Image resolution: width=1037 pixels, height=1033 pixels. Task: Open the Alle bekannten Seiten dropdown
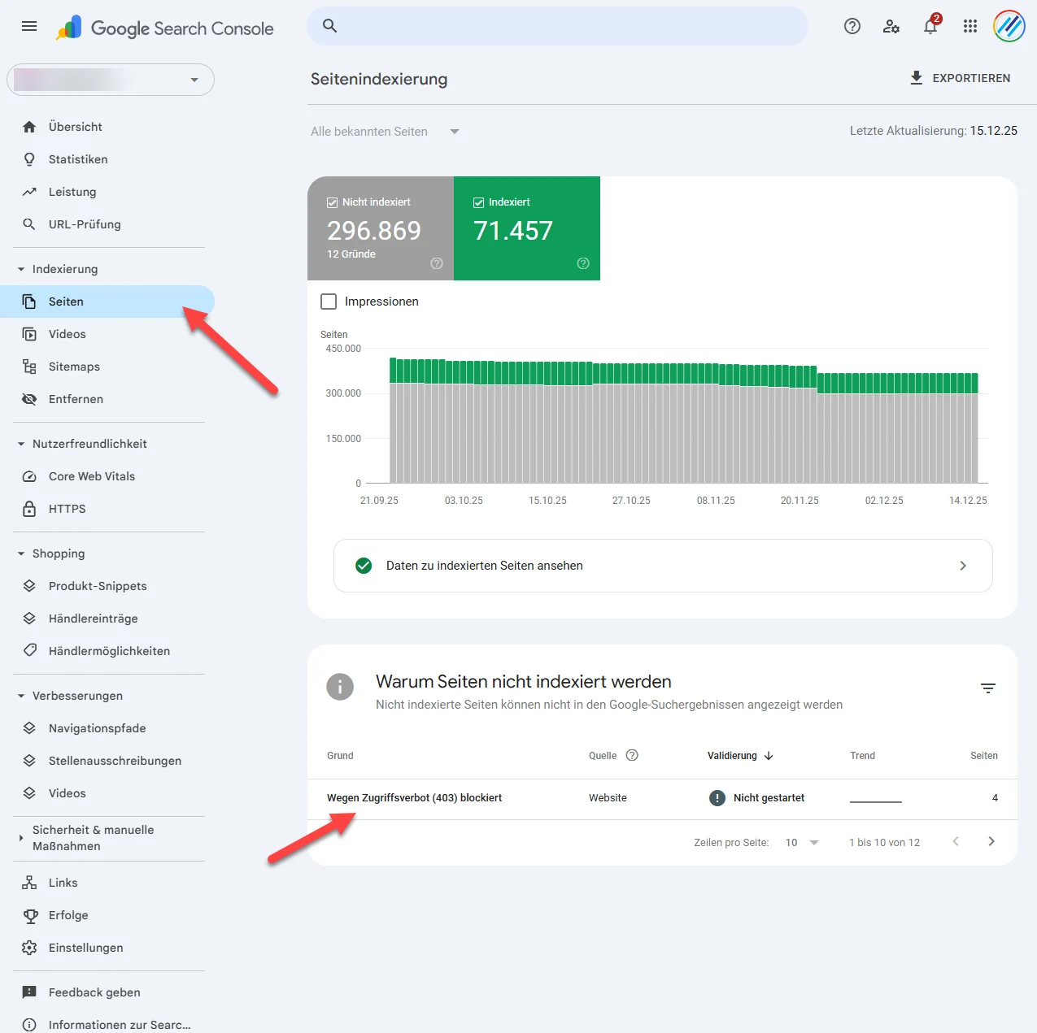[x=385, y=132]
